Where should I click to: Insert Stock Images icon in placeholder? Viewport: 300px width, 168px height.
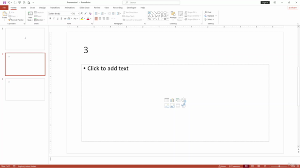tap(167, 106)
